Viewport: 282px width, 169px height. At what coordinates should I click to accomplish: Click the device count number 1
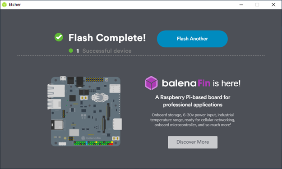click(78, 51)
